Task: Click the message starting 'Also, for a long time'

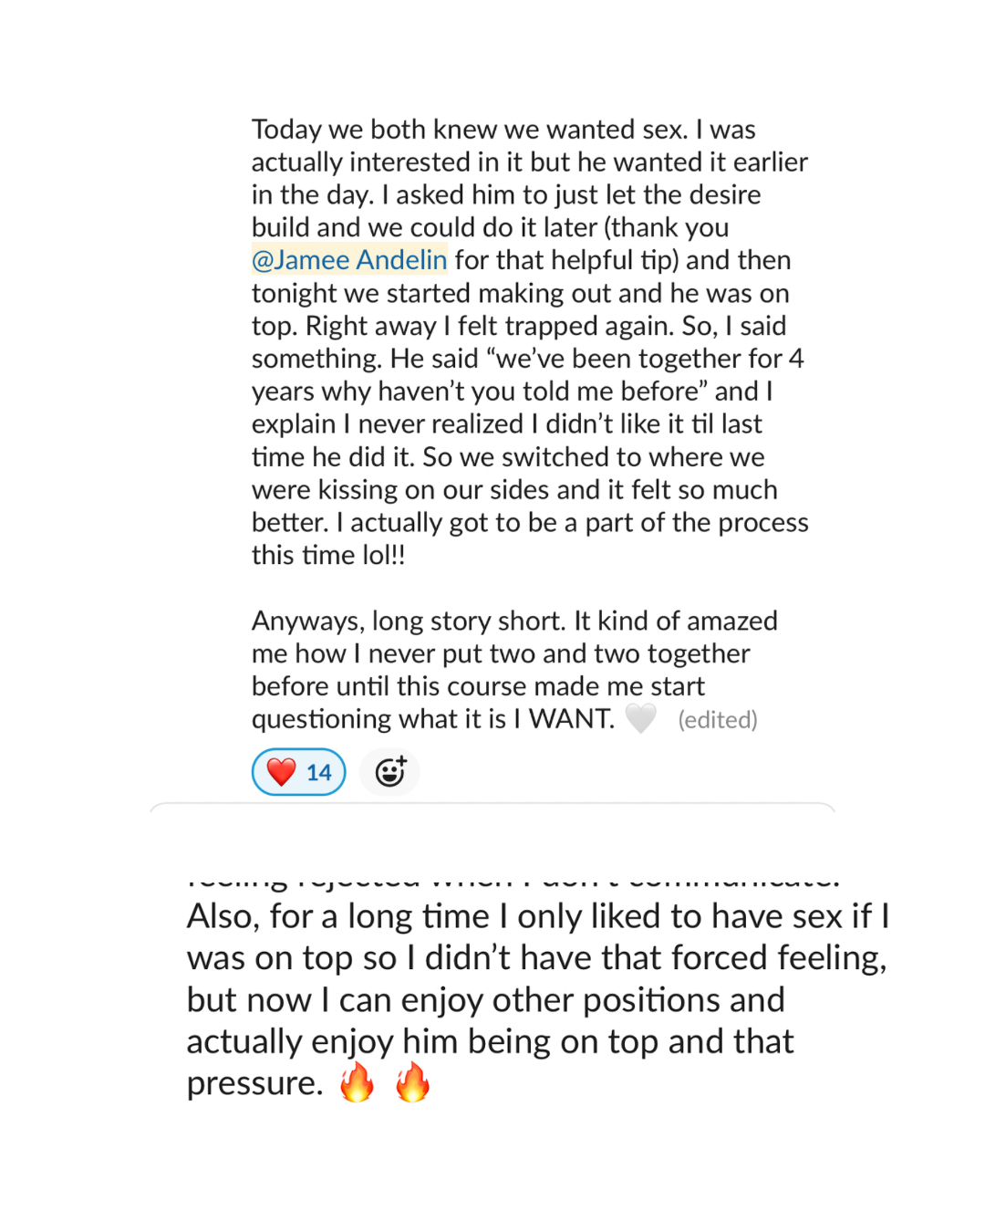Action: (538, 999)
